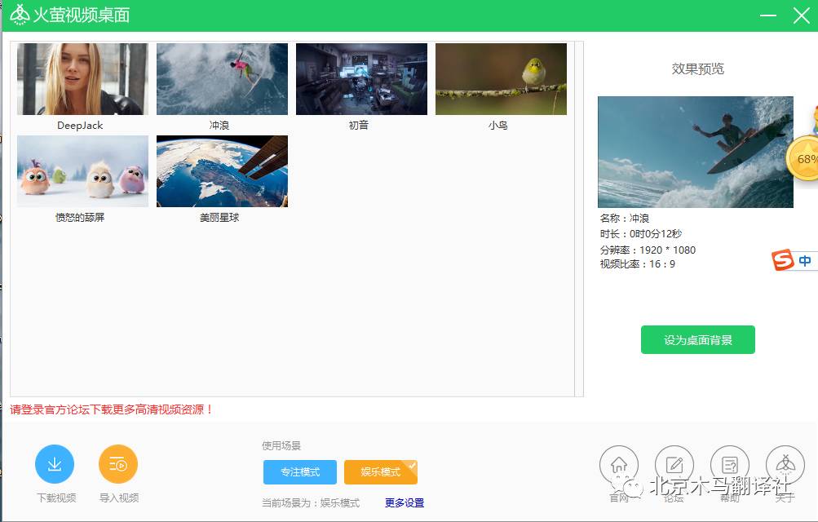
Task: Click the 火萤视频桌面 logo icon
Action: (x=20, y=15)
